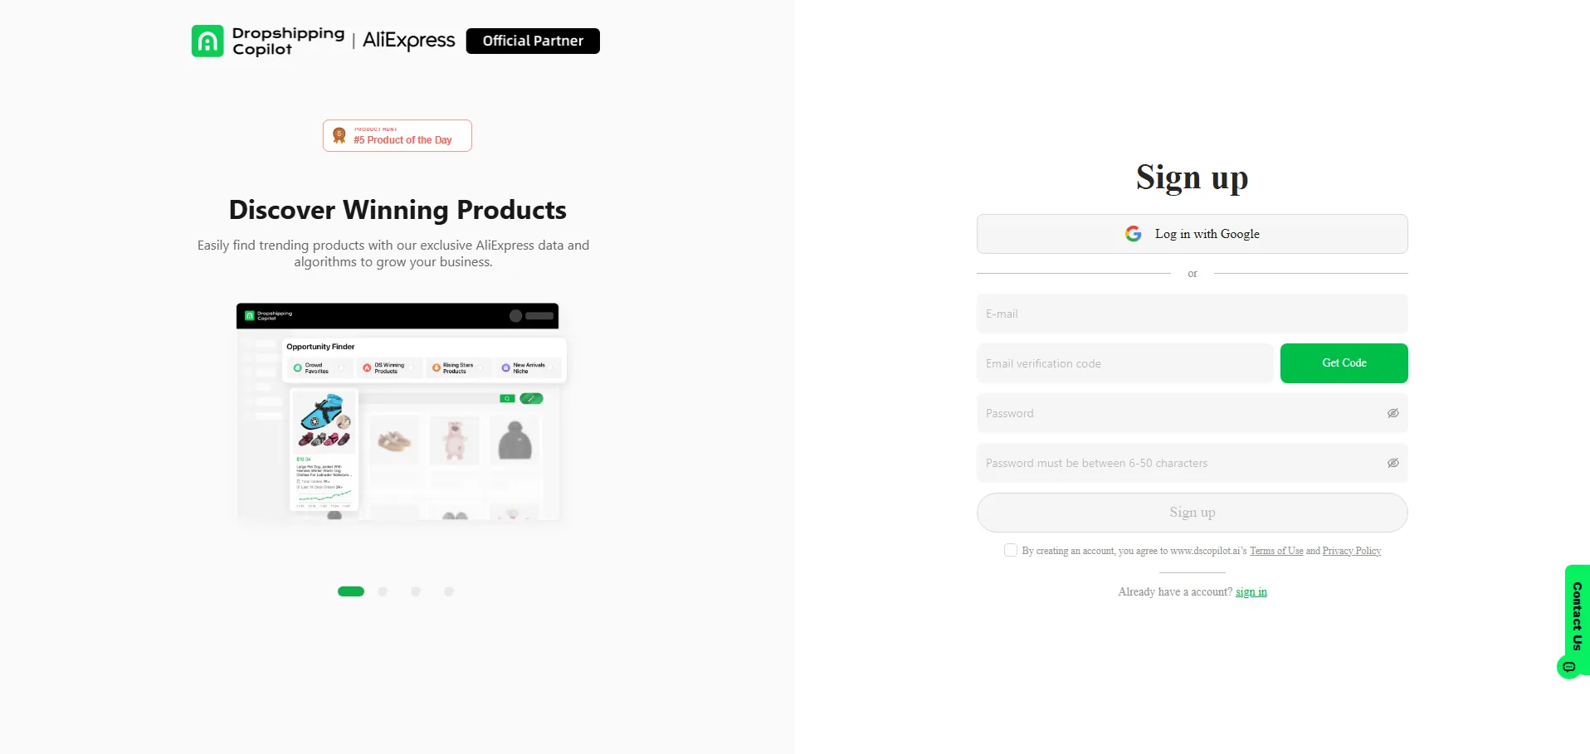Jump to the fourth carousel slide dot
The width and height of the screenshot is (1590, 754).
click(x=449, y=591)
